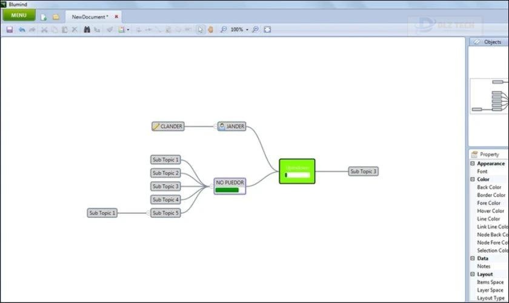509x303 pixels.
Task: Click the root topic's progress bar
Action: pos(297,175)
